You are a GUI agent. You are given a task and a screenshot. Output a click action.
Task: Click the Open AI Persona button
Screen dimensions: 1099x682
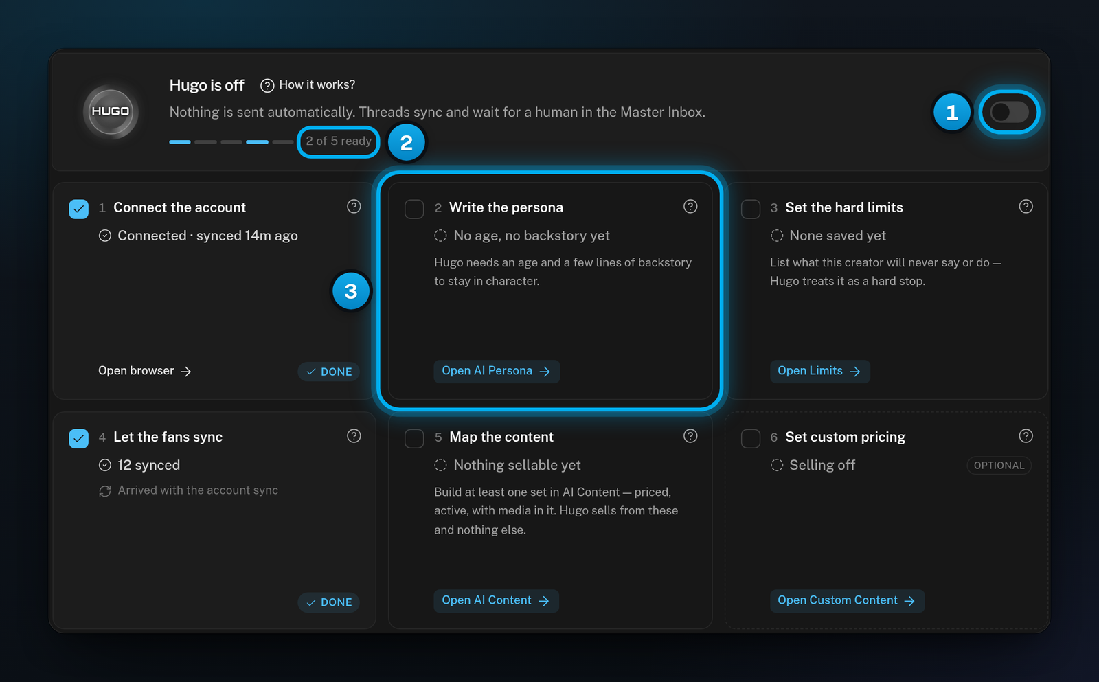click(x=497, y=371)
